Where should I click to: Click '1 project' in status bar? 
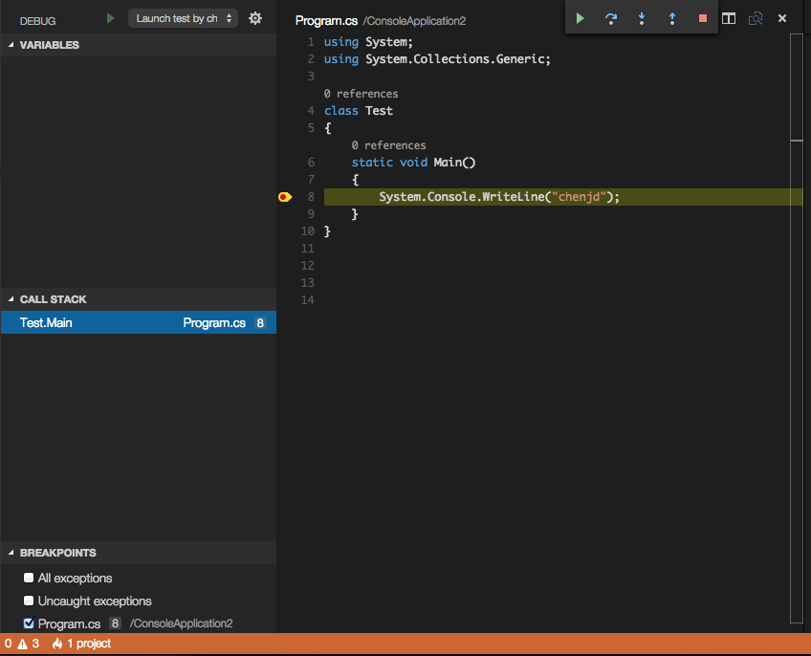point(89,644)
